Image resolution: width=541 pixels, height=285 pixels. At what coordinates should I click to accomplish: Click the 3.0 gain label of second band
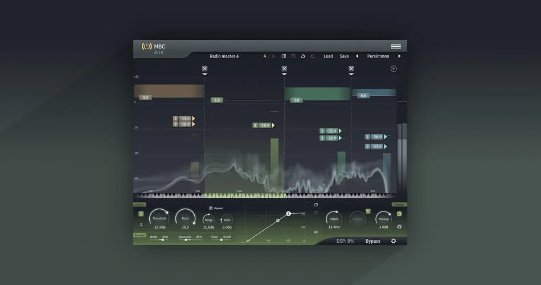click(216, 100)
